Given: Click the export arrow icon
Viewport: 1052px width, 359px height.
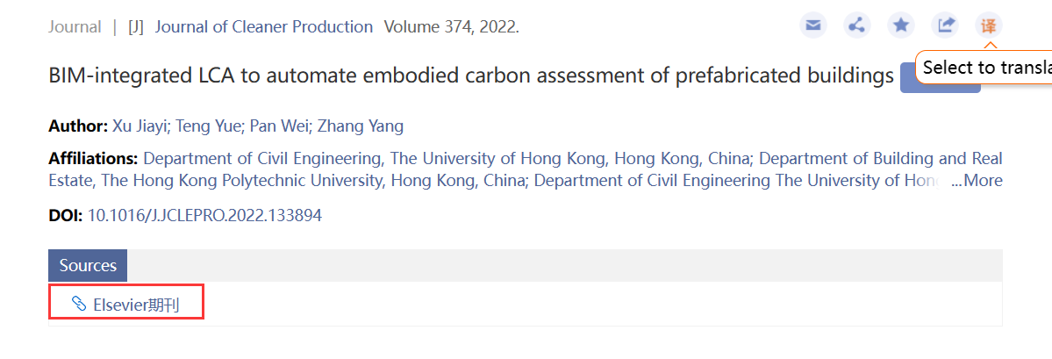Looking at the screenshot, I should click(x=945, y=25).
